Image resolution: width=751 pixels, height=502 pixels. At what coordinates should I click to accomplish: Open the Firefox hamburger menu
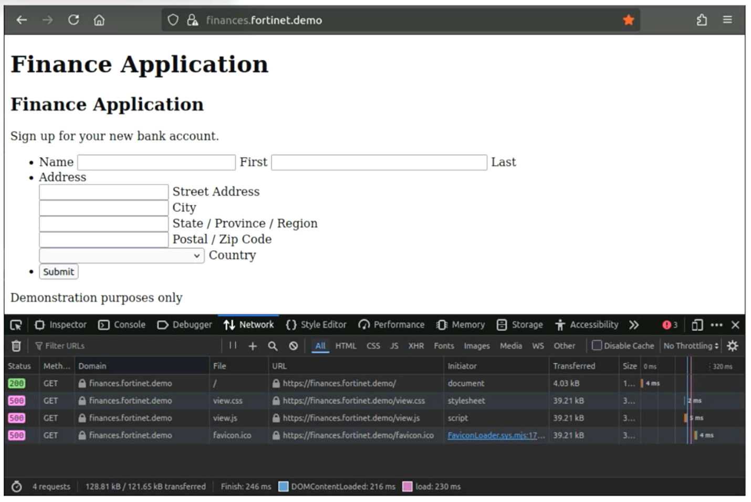tap(727, 19)
